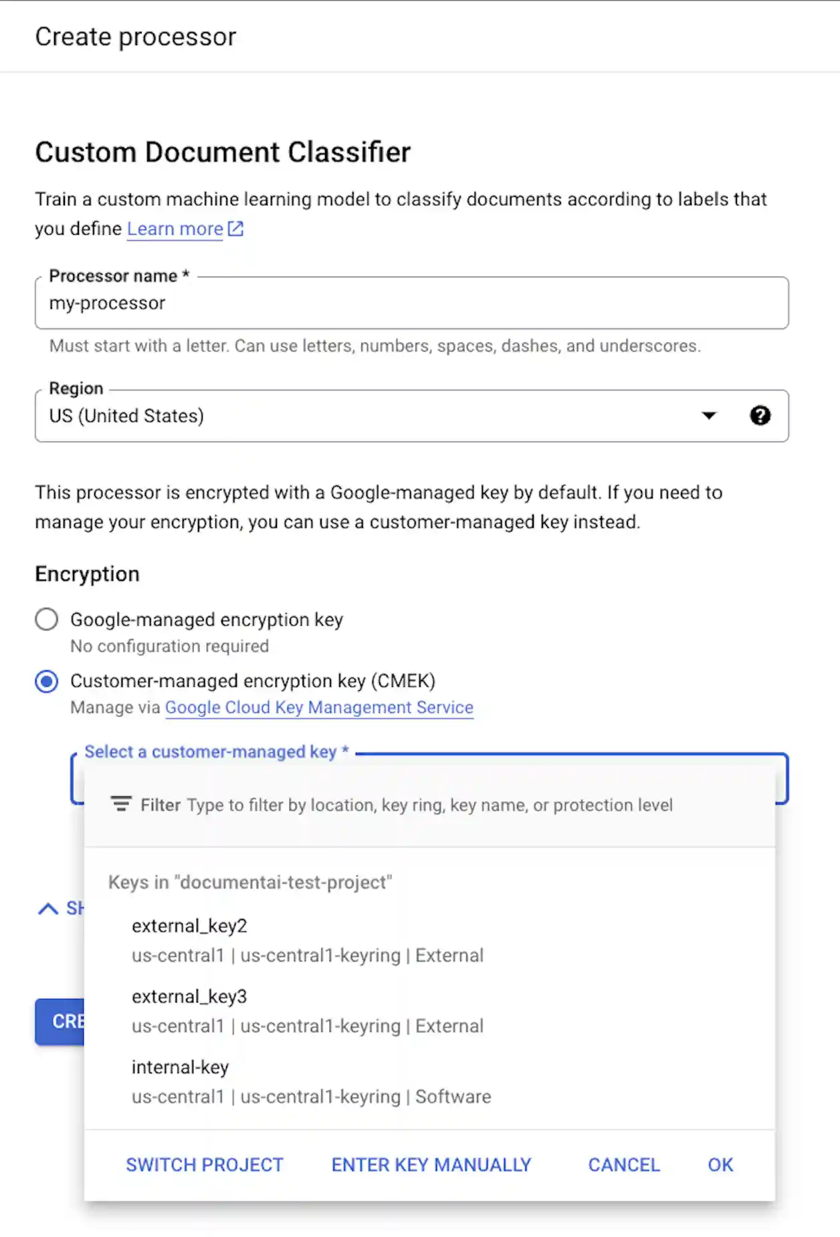Open the Region dropdown arrow
The height and width of the screenshot is (1237, 840).
point(709,416)
